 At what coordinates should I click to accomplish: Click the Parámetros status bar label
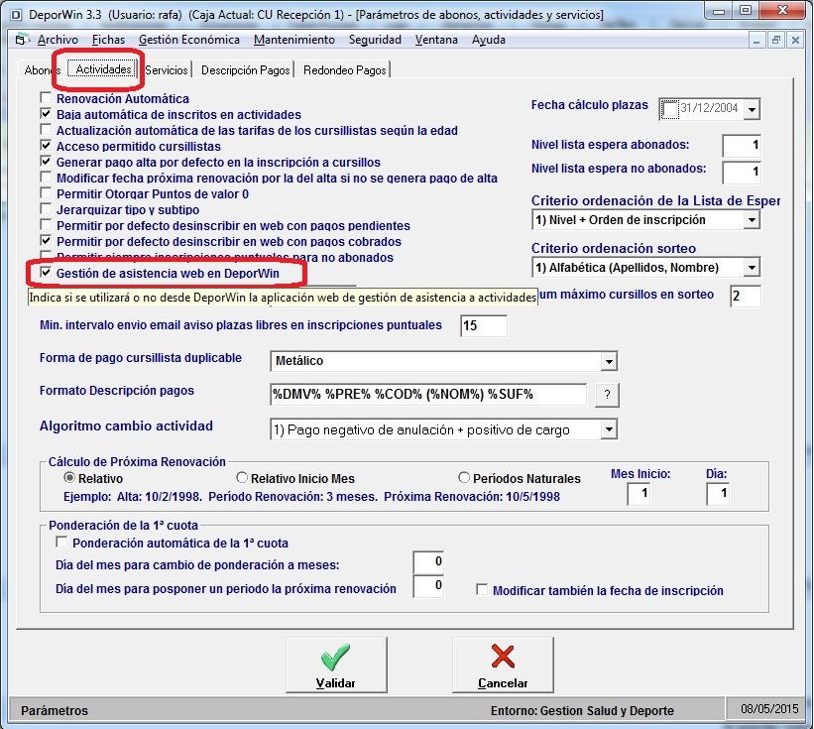tap(55, 710)
